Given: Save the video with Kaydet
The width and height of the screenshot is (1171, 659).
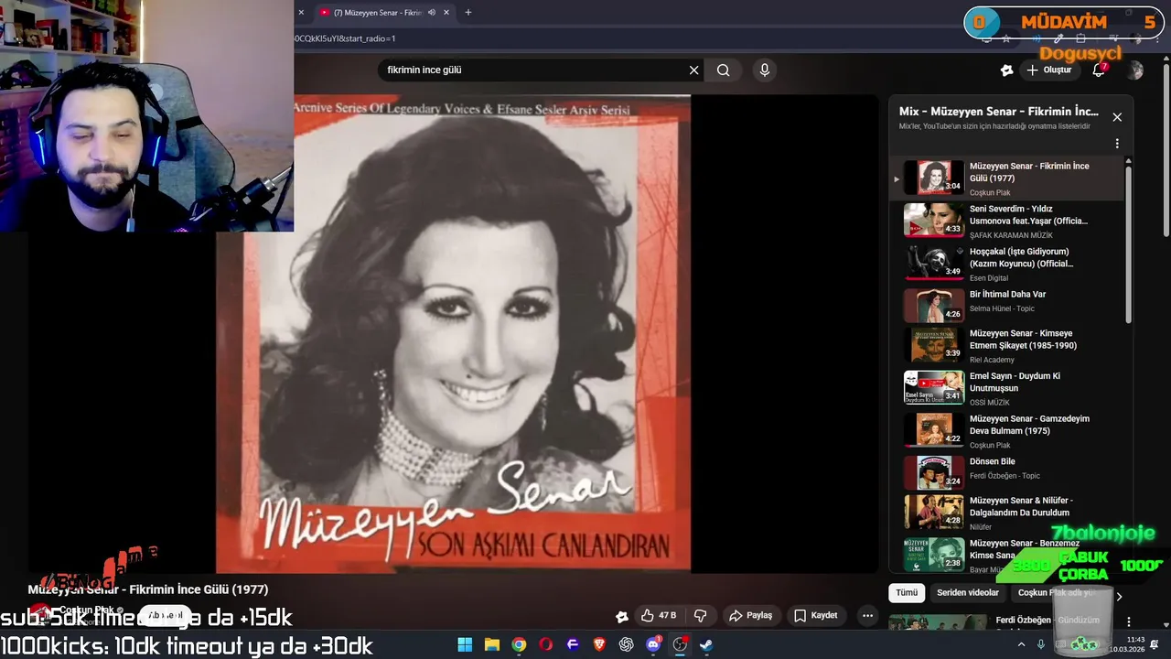Looking at the screenshot, I should pyautogui.click(x=816, y=616).
